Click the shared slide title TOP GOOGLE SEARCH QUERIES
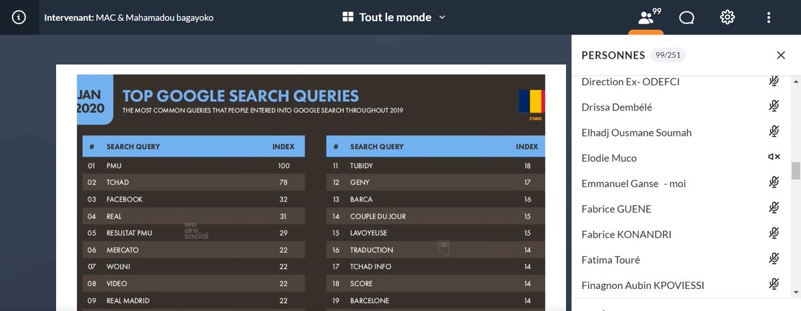Viewport: 801px width, 311px height. point(240,95)
